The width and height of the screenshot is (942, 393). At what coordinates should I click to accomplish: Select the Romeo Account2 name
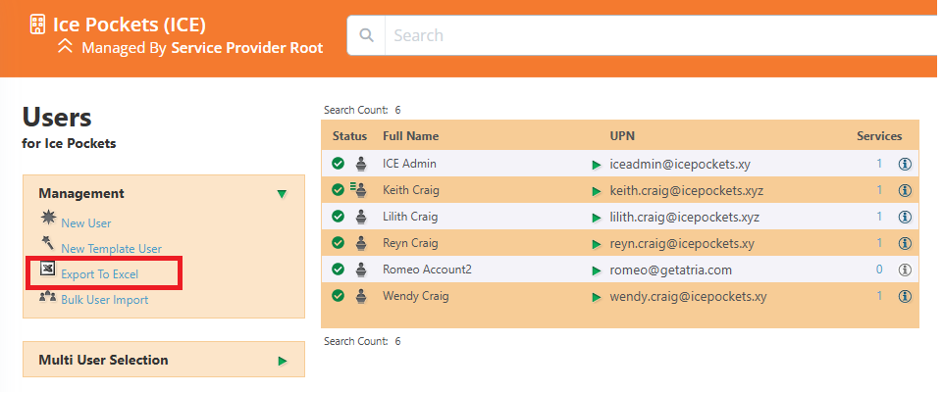pyautogui.click(x=427, y=270)
